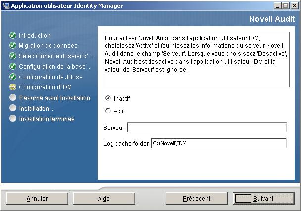
Task: Click the Configuration d'IDM arrow icon
Action: click(x=13, y=87)
